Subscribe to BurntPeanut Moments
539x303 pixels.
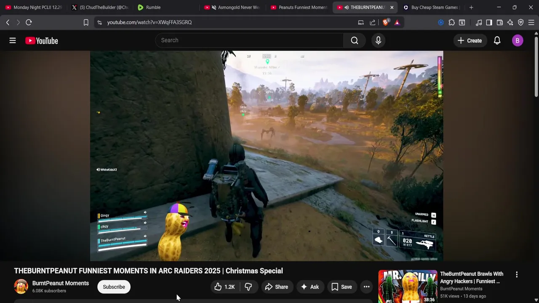point(114,287)
